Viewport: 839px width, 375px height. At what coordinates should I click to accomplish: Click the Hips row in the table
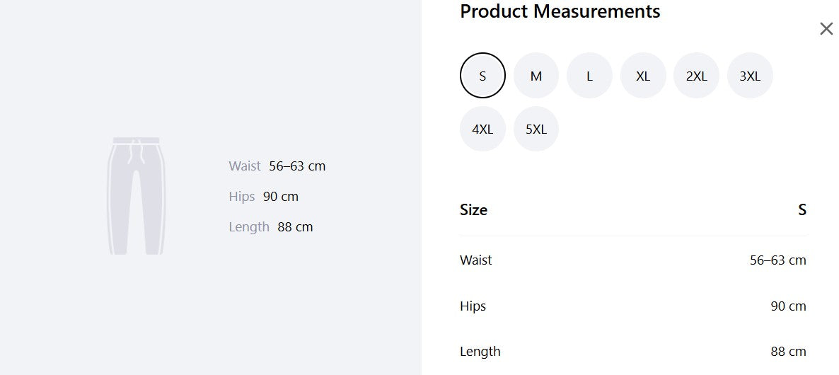point(633,306)
